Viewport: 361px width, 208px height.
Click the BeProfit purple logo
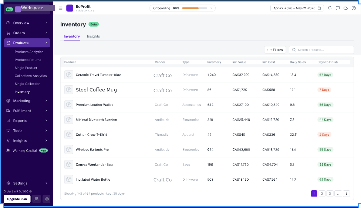70,8
